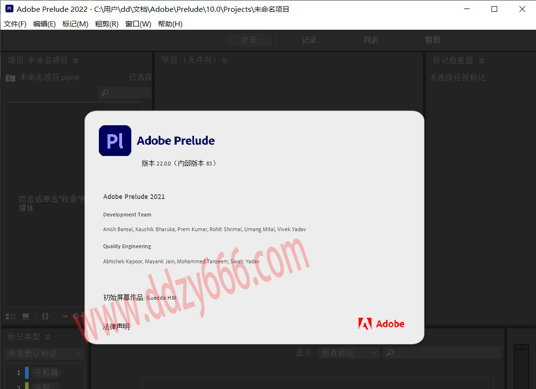Open the 所有标记 display filter dropdown
The height and width of the screenshot is (389, 536).
(349, 353)
